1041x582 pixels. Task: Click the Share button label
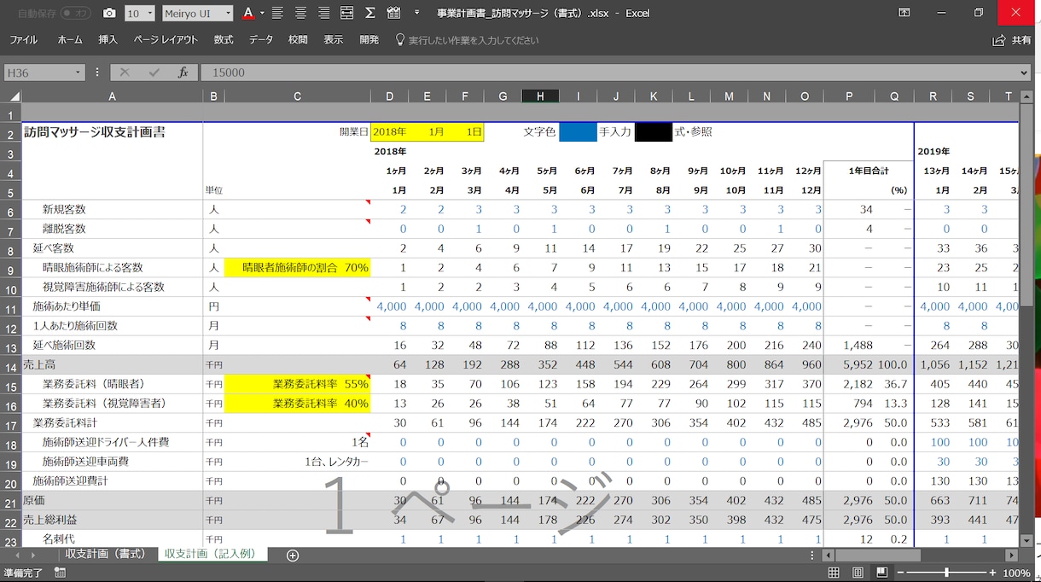tap(1021, 40)
